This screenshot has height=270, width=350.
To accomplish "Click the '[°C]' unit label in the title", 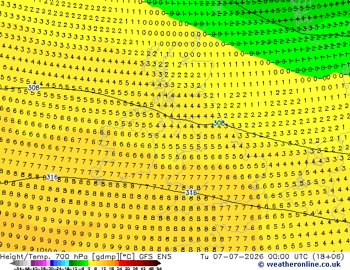I will (128, 257).
